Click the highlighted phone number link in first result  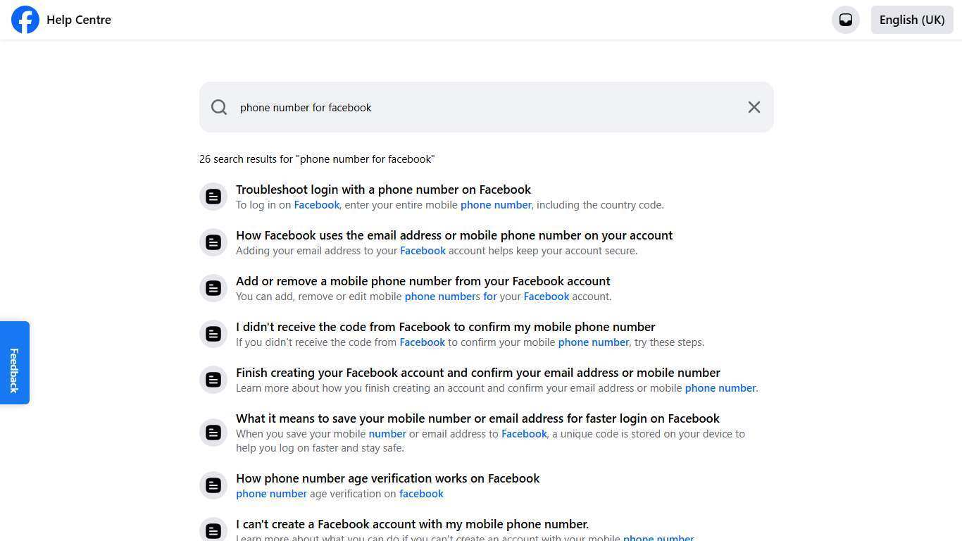point(496,205)
